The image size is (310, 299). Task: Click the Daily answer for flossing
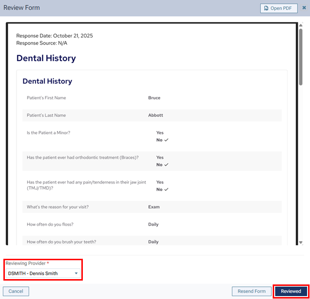click(x=153, y=224)
